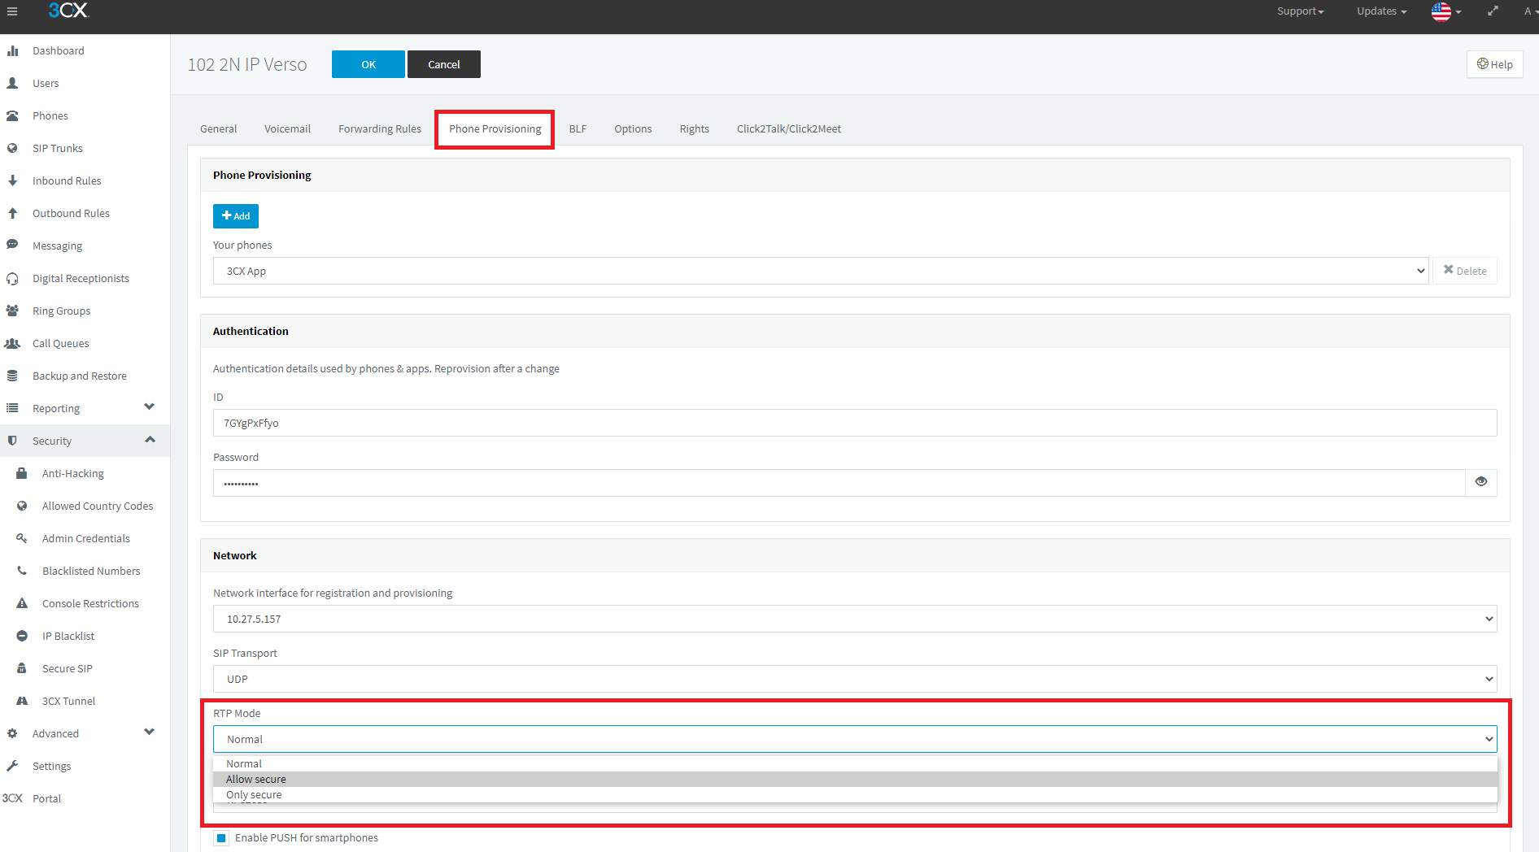Click the Call Queues people icon
This screenshot has width=1539, height=852.
click(x=13, y=343)
